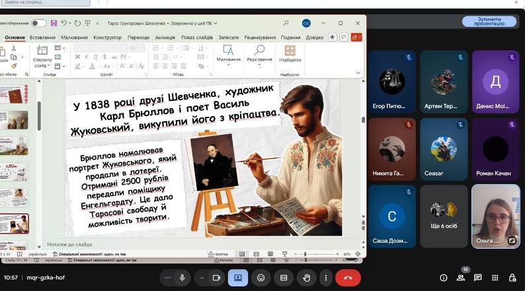The image size is (525, 291).
Task: Select the currently highlighted slide thumbnail
Action: (x=15, y=224)
